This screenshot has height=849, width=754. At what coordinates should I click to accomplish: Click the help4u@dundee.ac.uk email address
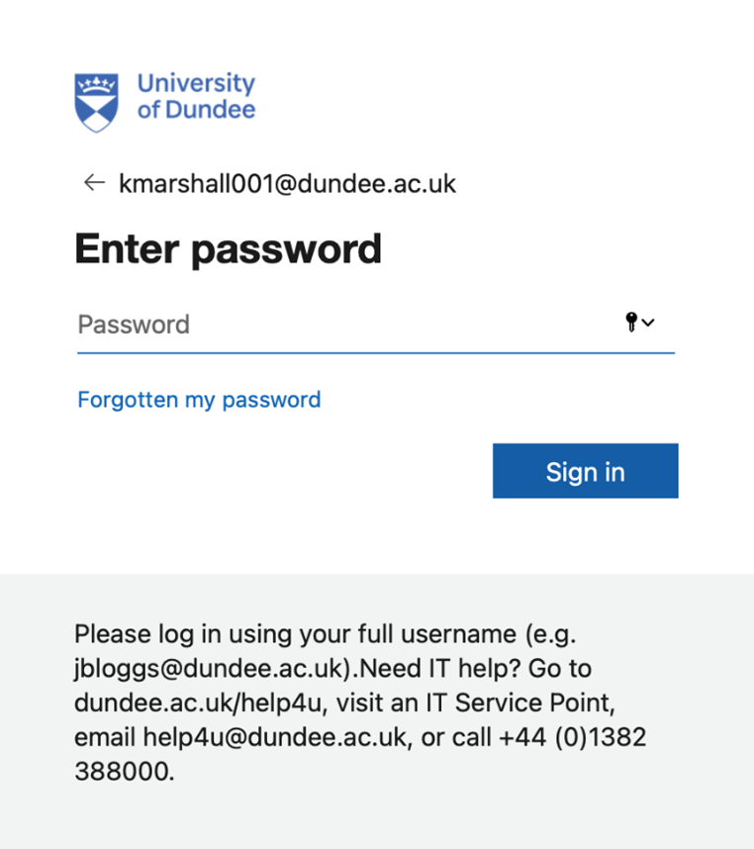tap(274, 737)
